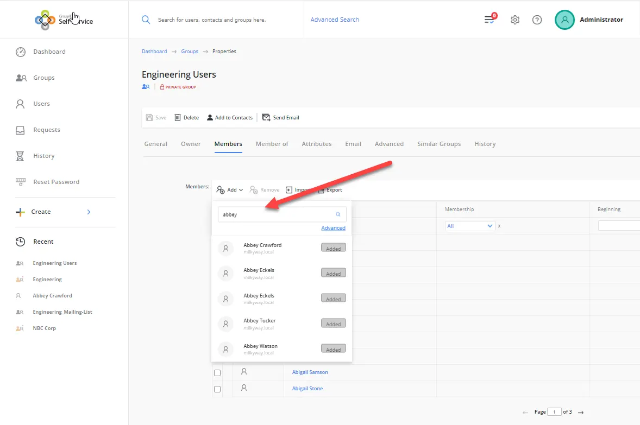This screenshot has width=640, height=425.
Task: Go to Dashboard breadcrumb link
Action: click(154, 52)
